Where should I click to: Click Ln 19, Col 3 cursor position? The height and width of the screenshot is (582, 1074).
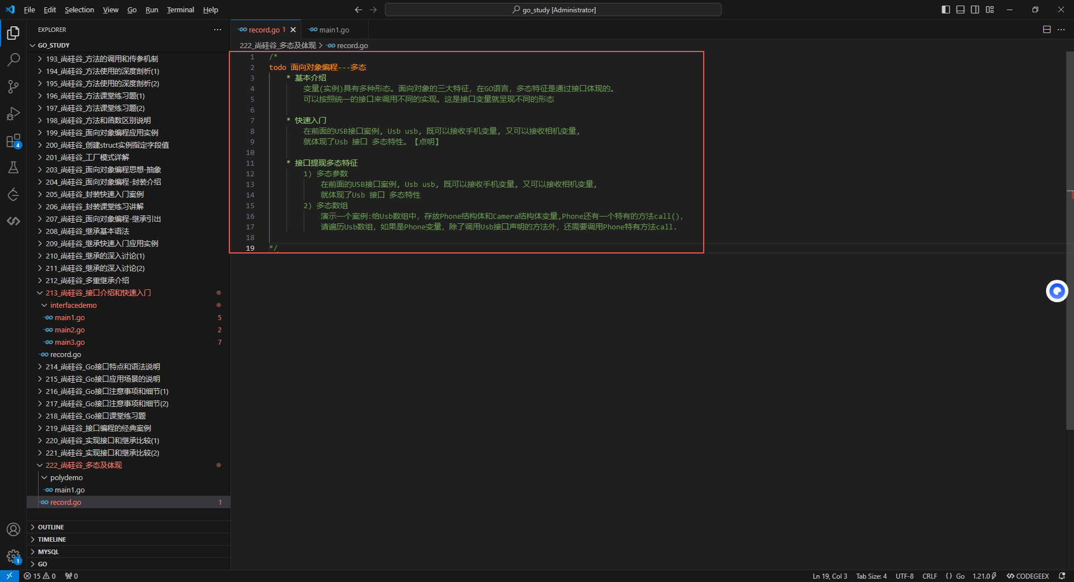coord(830,576)
